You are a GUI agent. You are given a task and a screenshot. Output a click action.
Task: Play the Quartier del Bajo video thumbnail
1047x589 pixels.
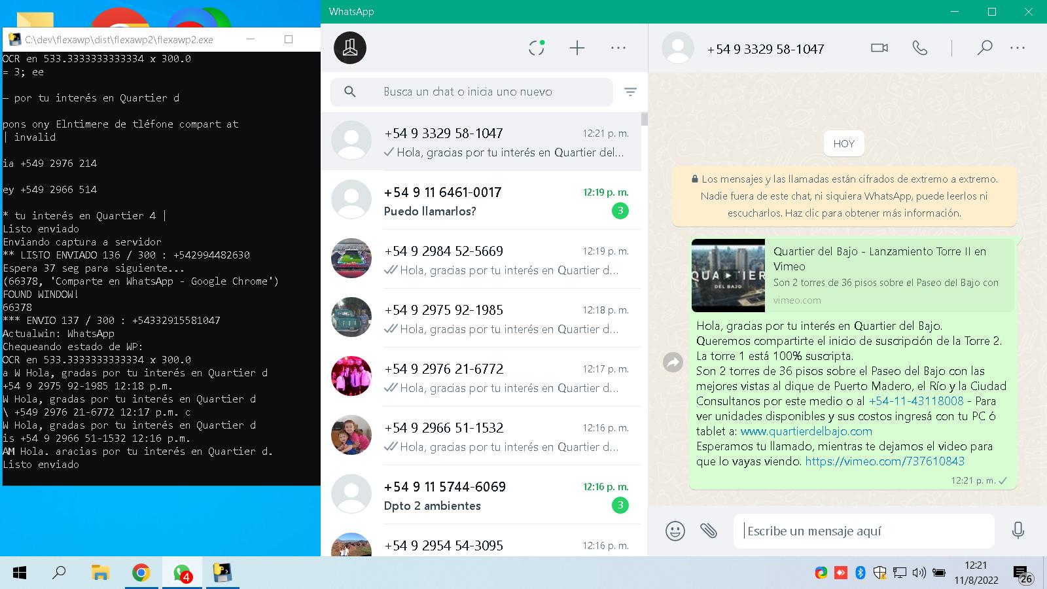[x=728, y=275]
